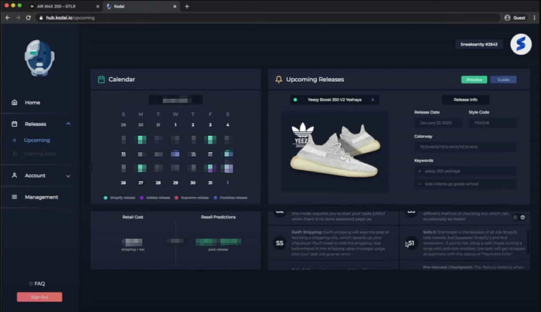This screenshot has height=312, width=541.
Task: Select day 3 in the calendar
Action: tap(210, 125)
